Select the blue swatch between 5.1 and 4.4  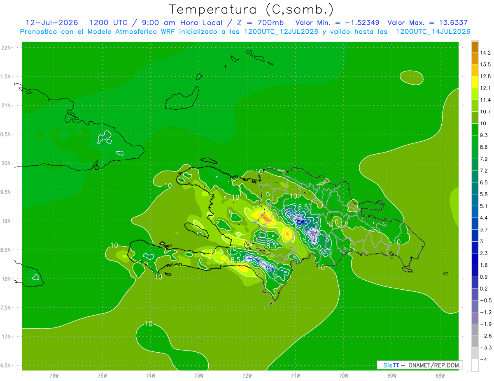[x=475, y=212]
